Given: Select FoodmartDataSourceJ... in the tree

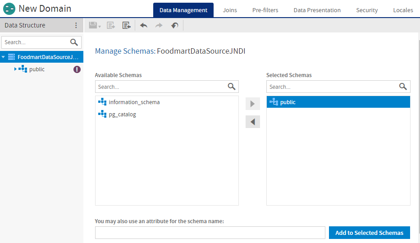Looking at the screenshot, I should click(41, 57).
